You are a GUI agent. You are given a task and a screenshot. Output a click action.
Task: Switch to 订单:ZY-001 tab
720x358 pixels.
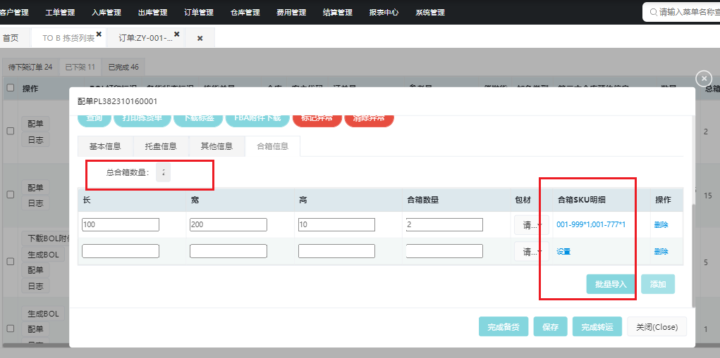(x=146, y=38)
